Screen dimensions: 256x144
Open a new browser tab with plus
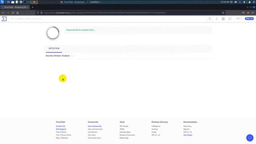32,7
